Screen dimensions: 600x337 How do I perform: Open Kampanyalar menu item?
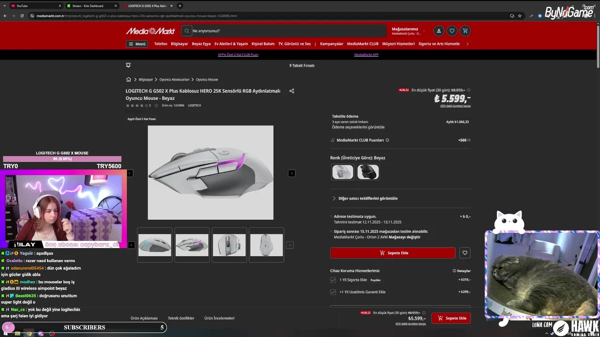[x=331, y=44]
